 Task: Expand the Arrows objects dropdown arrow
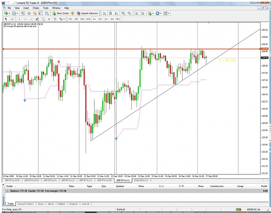[64, 19]
